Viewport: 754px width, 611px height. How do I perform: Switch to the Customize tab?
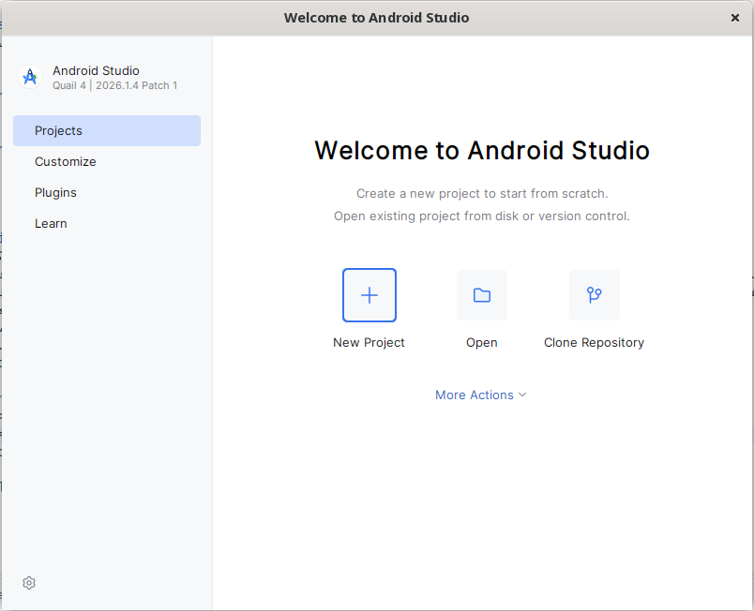(x=107, y=161)
